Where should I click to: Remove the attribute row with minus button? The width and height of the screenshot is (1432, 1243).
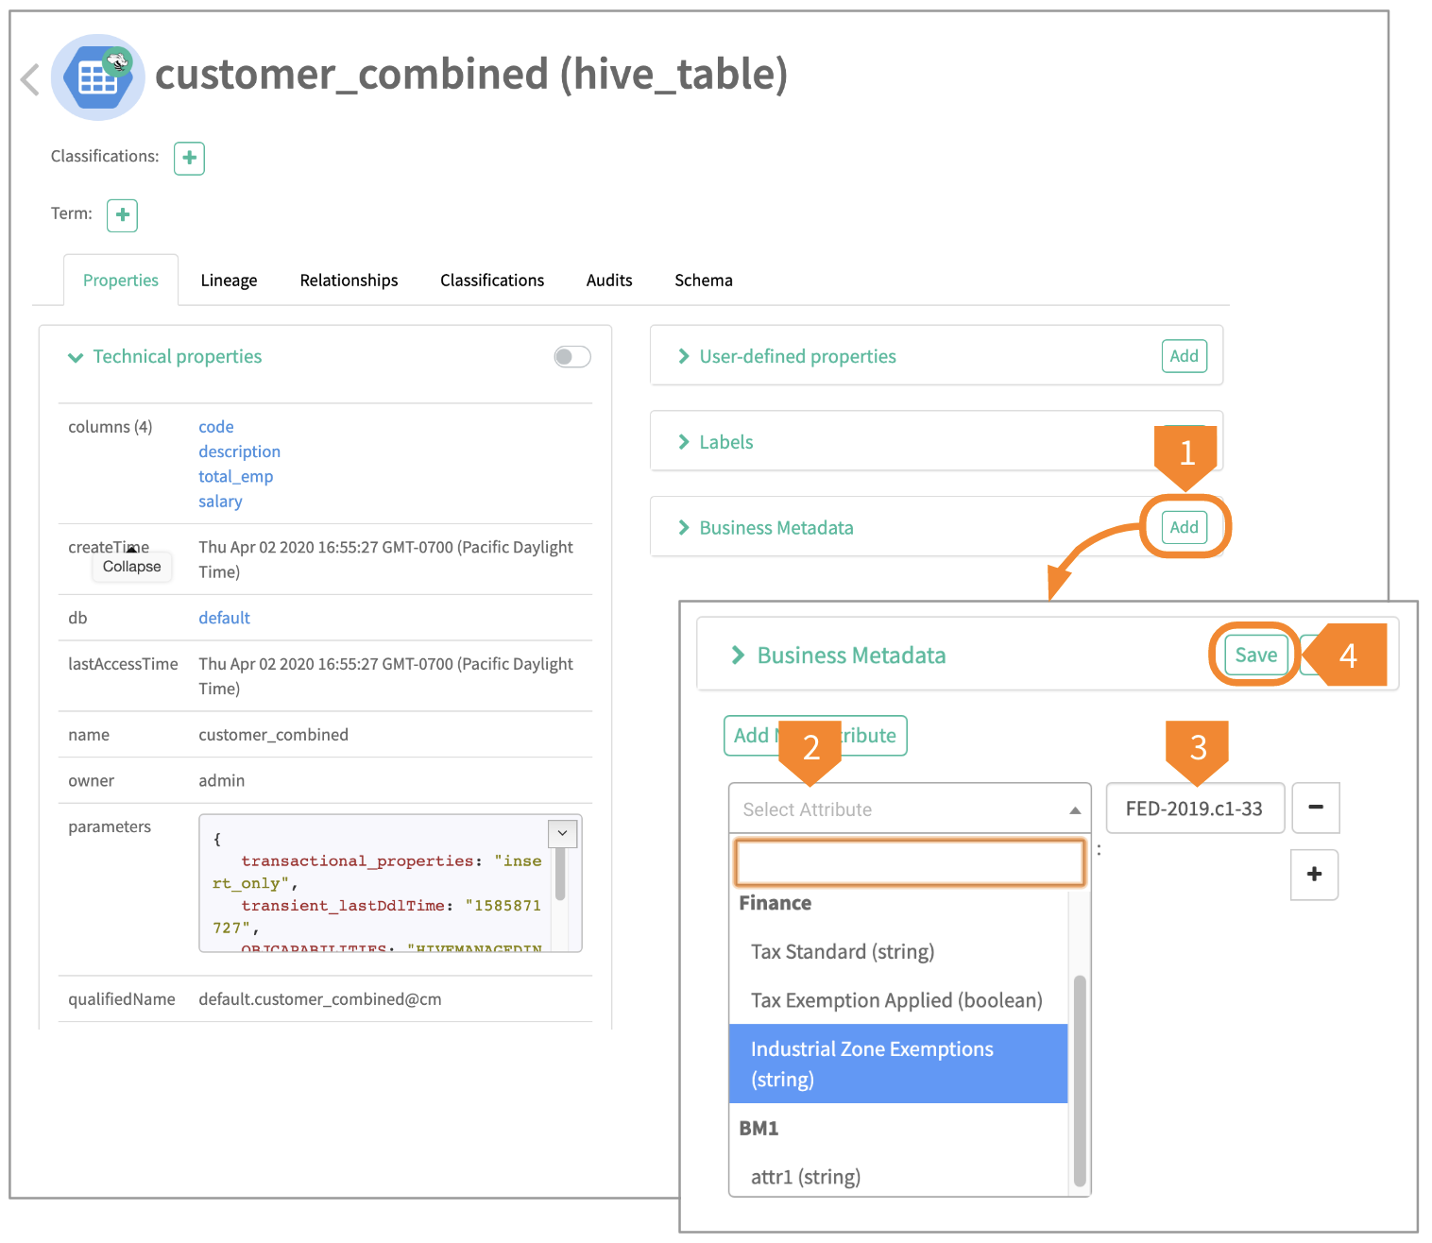pyautogui.click(x=1315, y=808)
